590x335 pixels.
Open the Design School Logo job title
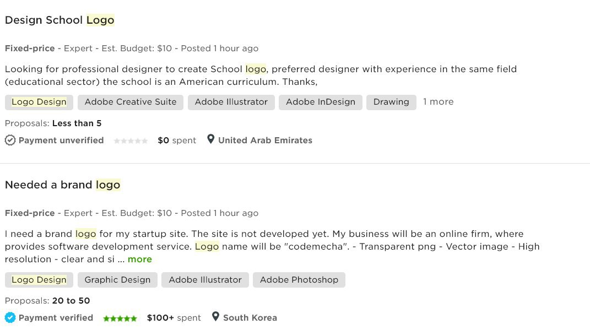pyautogui.click(x=59, y=20)
